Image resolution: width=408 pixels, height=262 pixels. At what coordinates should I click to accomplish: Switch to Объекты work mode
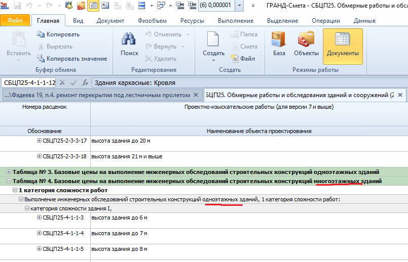(306, 44)
